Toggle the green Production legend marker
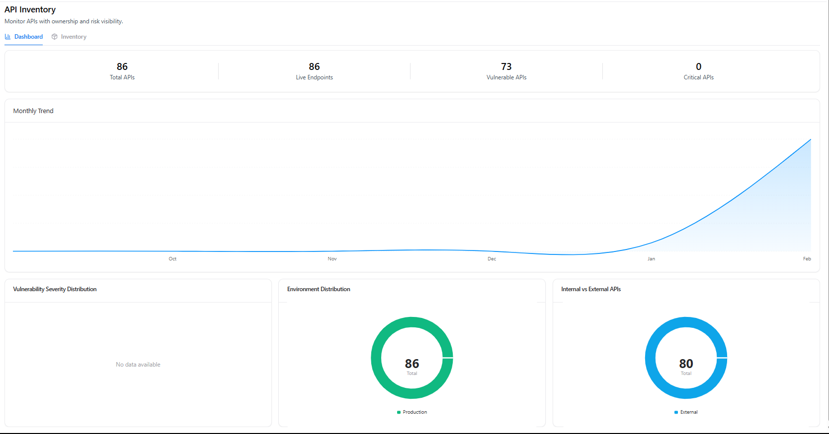 click(x=399, y=412)
